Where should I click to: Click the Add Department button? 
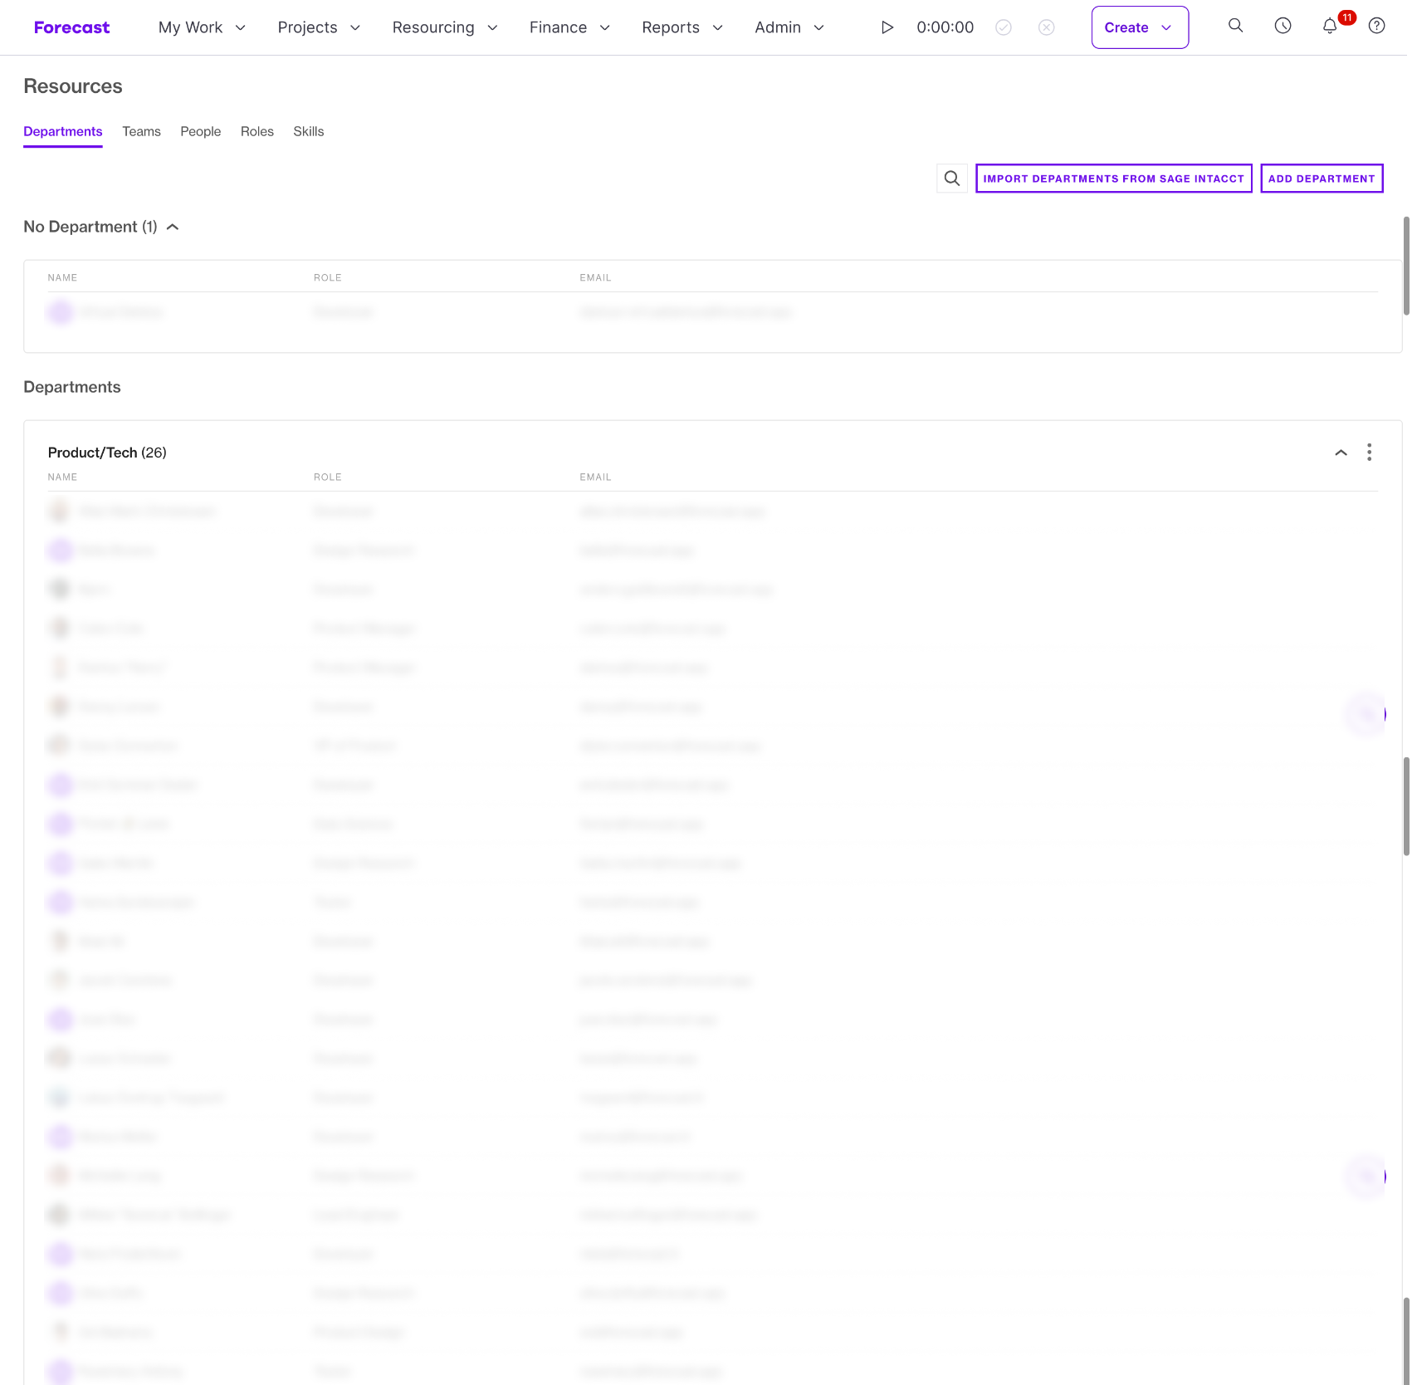click(1322, 179)
